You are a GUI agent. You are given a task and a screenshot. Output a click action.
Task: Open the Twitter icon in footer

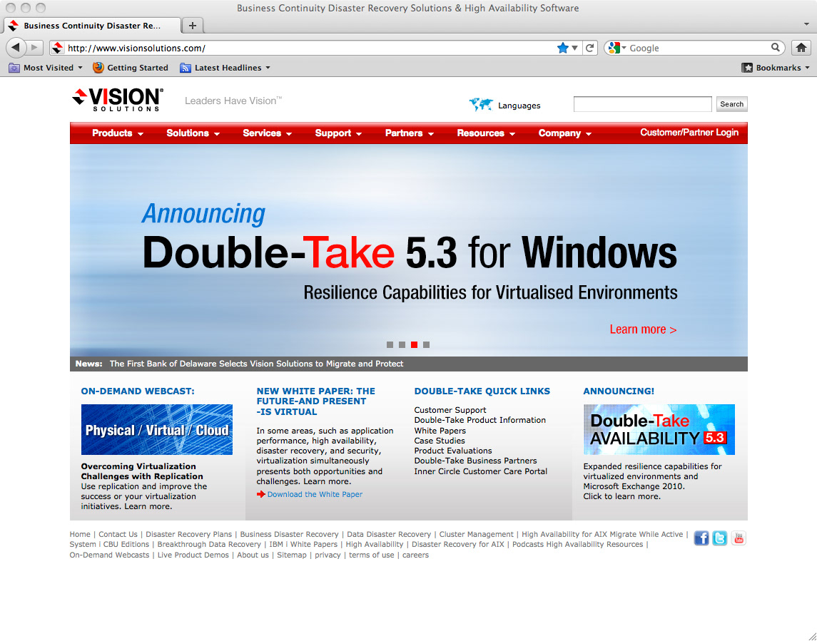719,538
